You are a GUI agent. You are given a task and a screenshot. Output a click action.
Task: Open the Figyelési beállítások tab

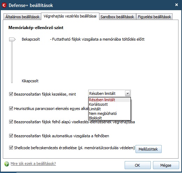[x=154, y=17]
